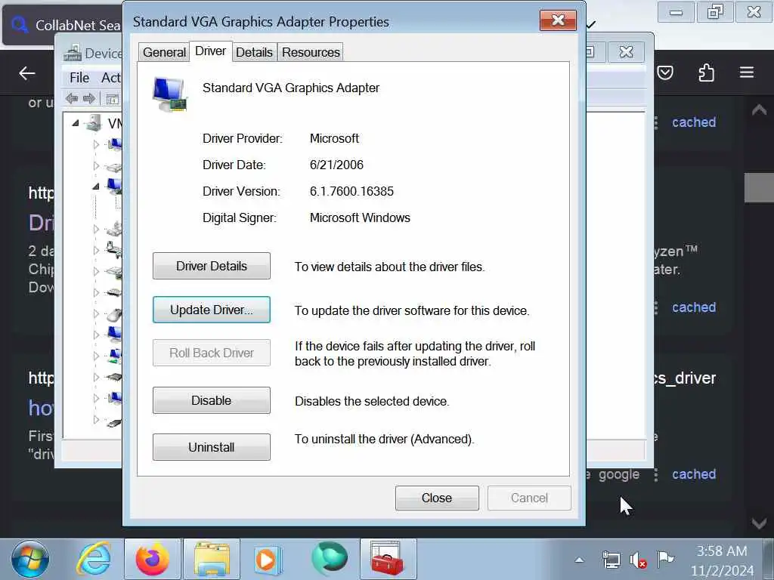Screen dimensions: 774x580
Task: Open Windows Media Player taskbar icon
Action: tap(268, 560)
